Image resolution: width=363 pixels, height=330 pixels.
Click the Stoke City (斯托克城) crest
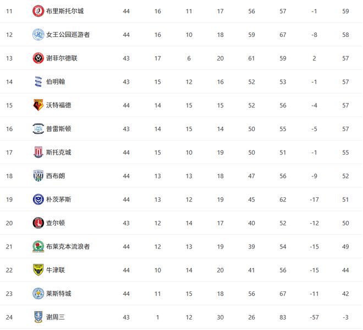click(x=38, y=153)
